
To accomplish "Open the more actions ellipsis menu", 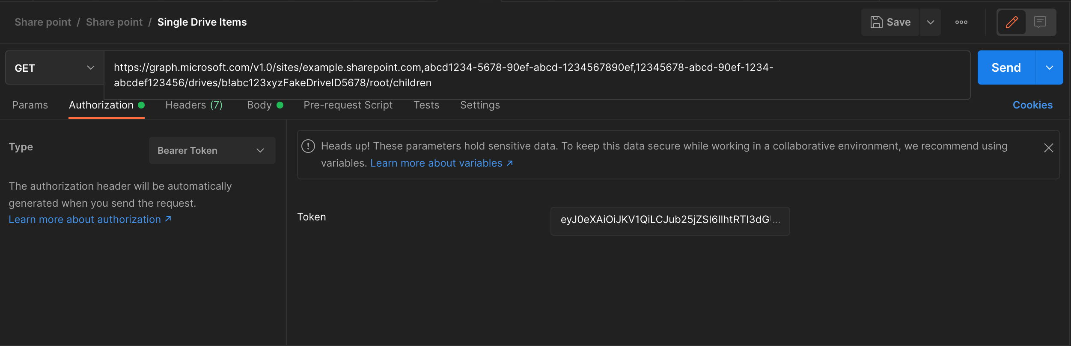I will [961, 22].
